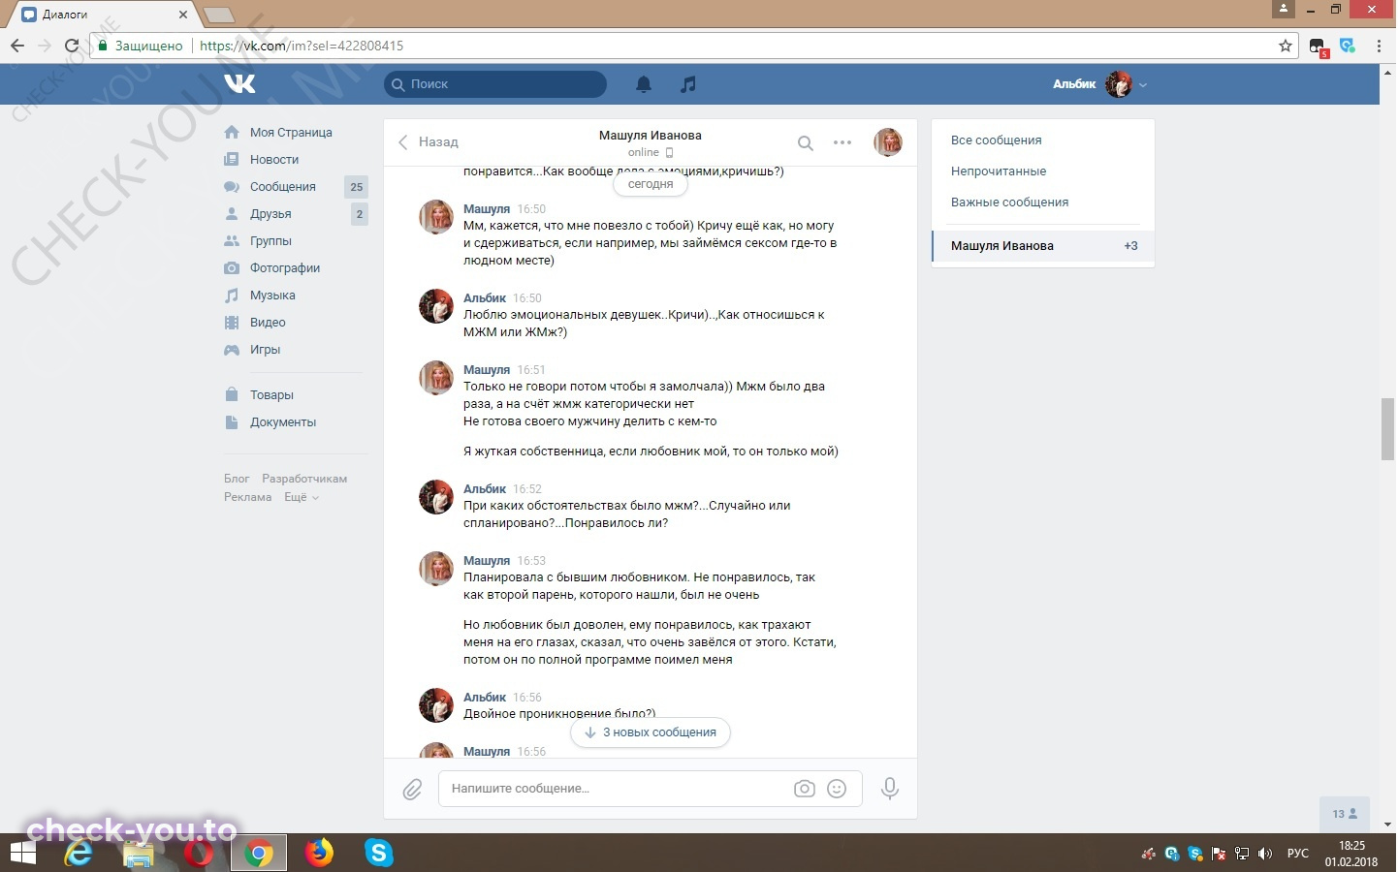Record voice message microphone icon
1398x872 pixels.
[x=889, y=789]
